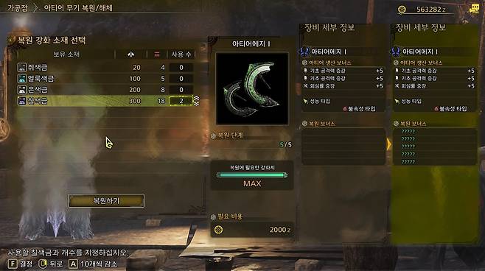Viewport: 485px width, 271px height.
Task: Click the zenny coin icon beside 563282z
Action: tap(402, 10)
